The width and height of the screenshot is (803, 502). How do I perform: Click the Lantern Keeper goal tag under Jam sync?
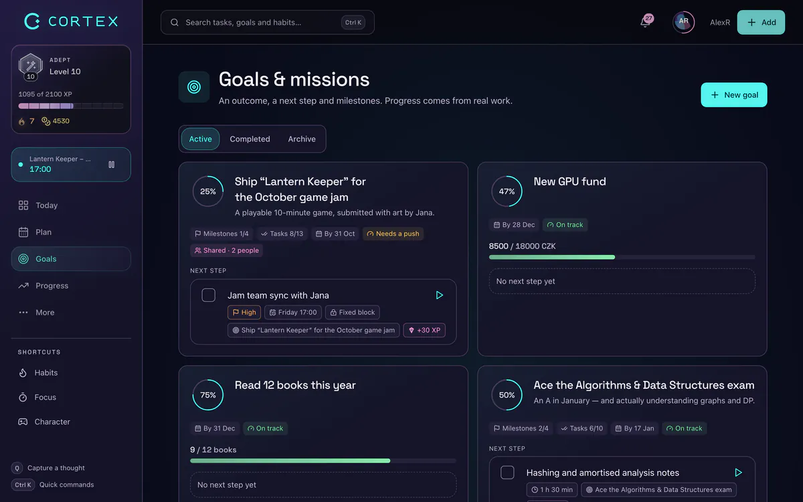(314, 330)
